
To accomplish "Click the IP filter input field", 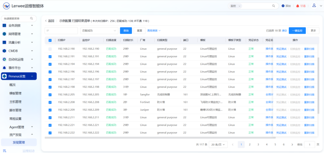I will (61, 31).
